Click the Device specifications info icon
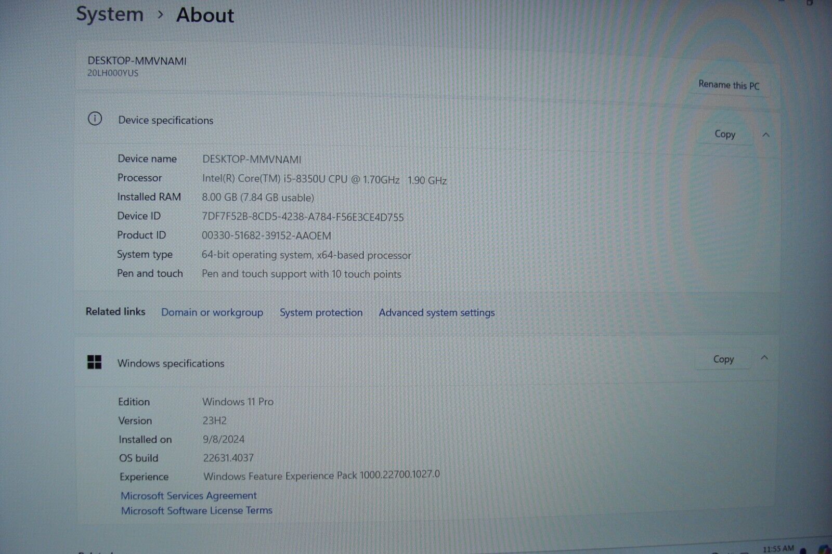Image resolution: width=832 pixels, height=554 pixels. (95, 119)
